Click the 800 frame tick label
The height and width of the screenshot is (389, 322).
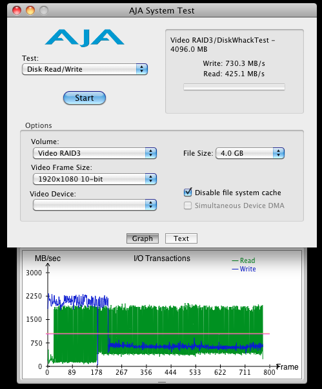269,372
